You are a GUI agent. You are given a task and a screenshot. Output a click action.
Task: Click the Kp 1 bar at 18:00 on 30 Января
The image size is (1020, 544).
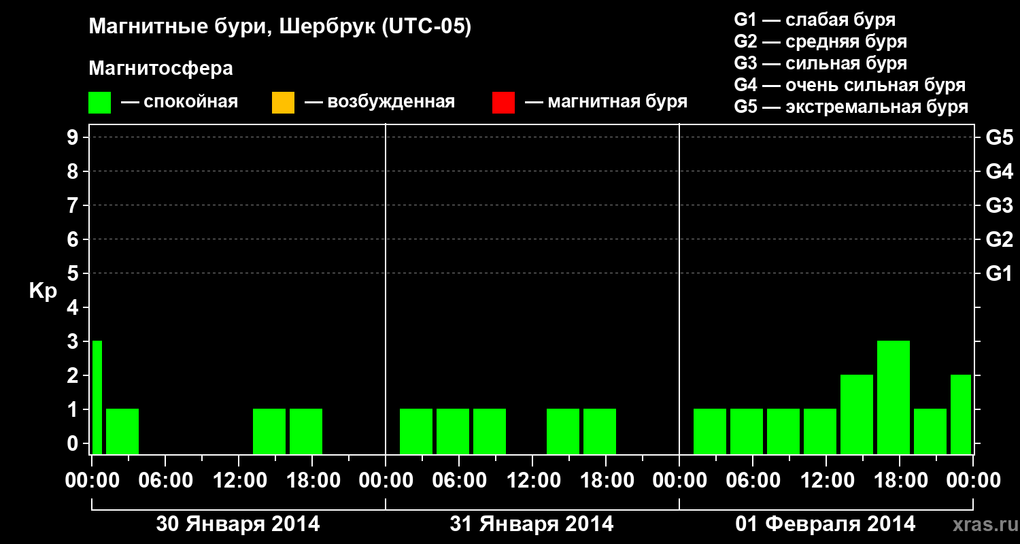(x=306, y=431)
